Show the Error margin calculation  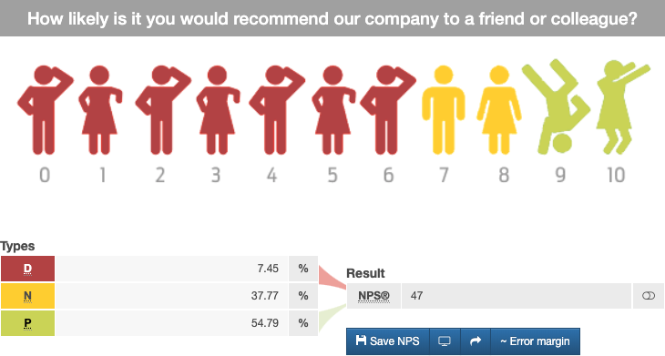pyautogui.click(x=536, y=341)
